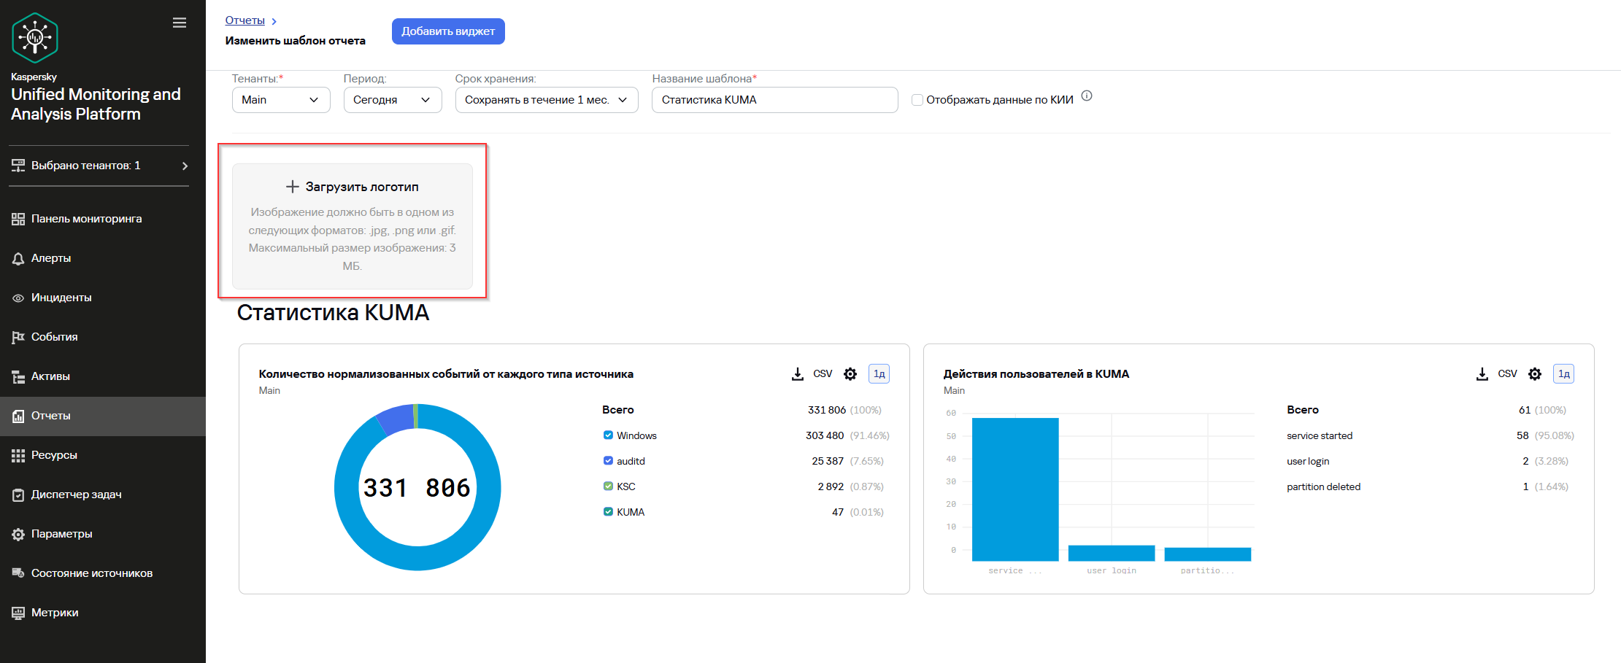
Task: Click the monitoring panel dashboard icon
Action: coord(18,219)
